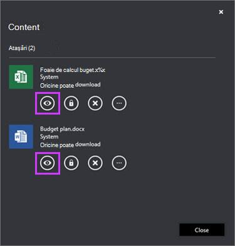Screen dimensions: 235x246
Task: Click the Budget plan.docx filename
Action: click(62, 129)
